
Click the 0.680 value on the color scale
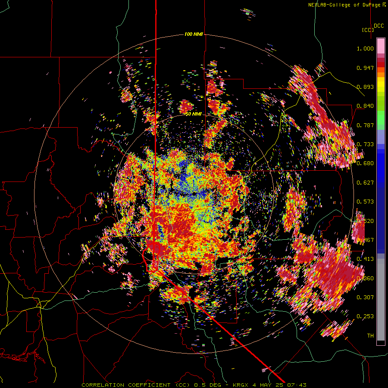tap(365, 163)
